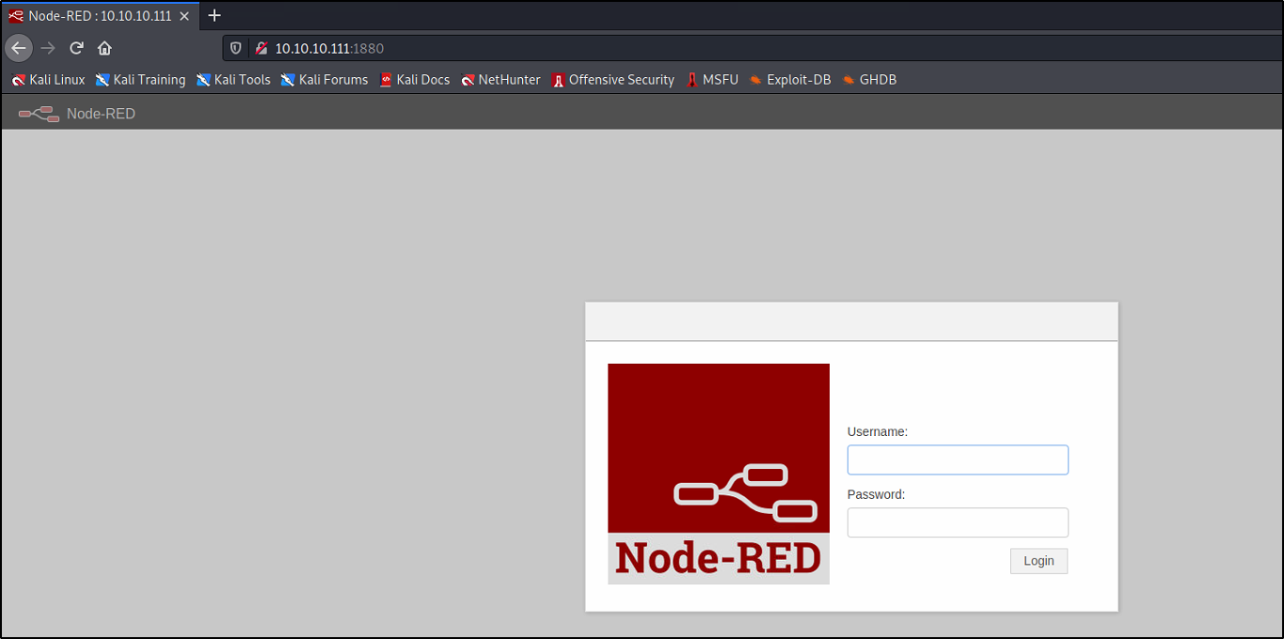Open the Exploit-DB bookmark
The height and width of the screenshot is (639, 1284).
click(x=790, y=80)
